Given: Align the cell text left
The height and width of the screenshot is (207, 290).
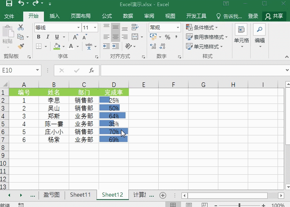Looking at the screenshot, I should pos(106,37).
